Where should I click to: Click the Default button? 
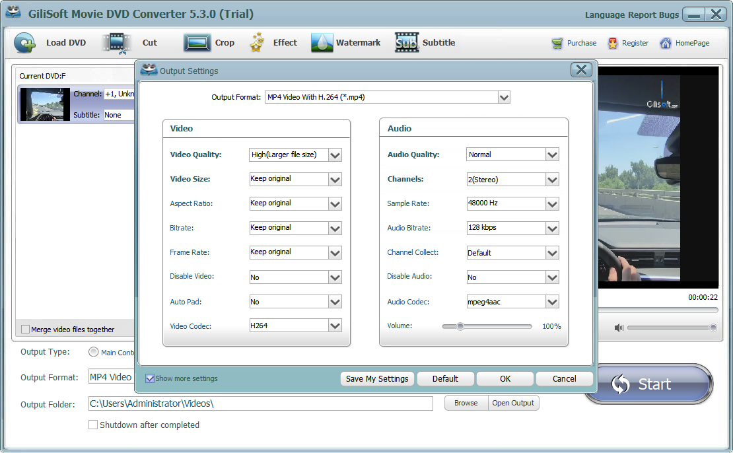[445, 378]
